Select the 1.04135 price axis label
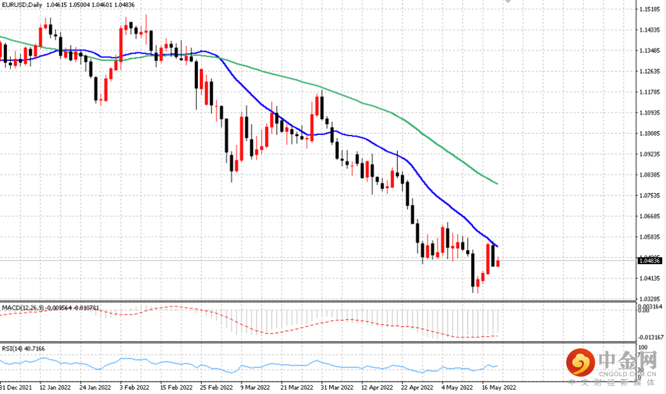 coord(650,279)
